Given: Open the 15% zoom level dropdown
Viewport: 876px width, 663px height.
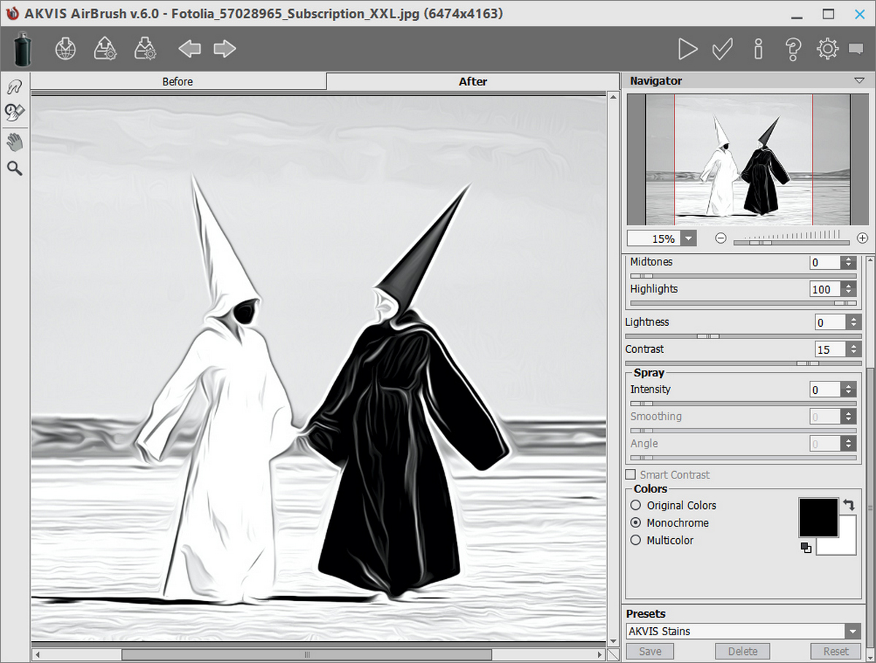Looking at the screenshot, I should point(688,239).
